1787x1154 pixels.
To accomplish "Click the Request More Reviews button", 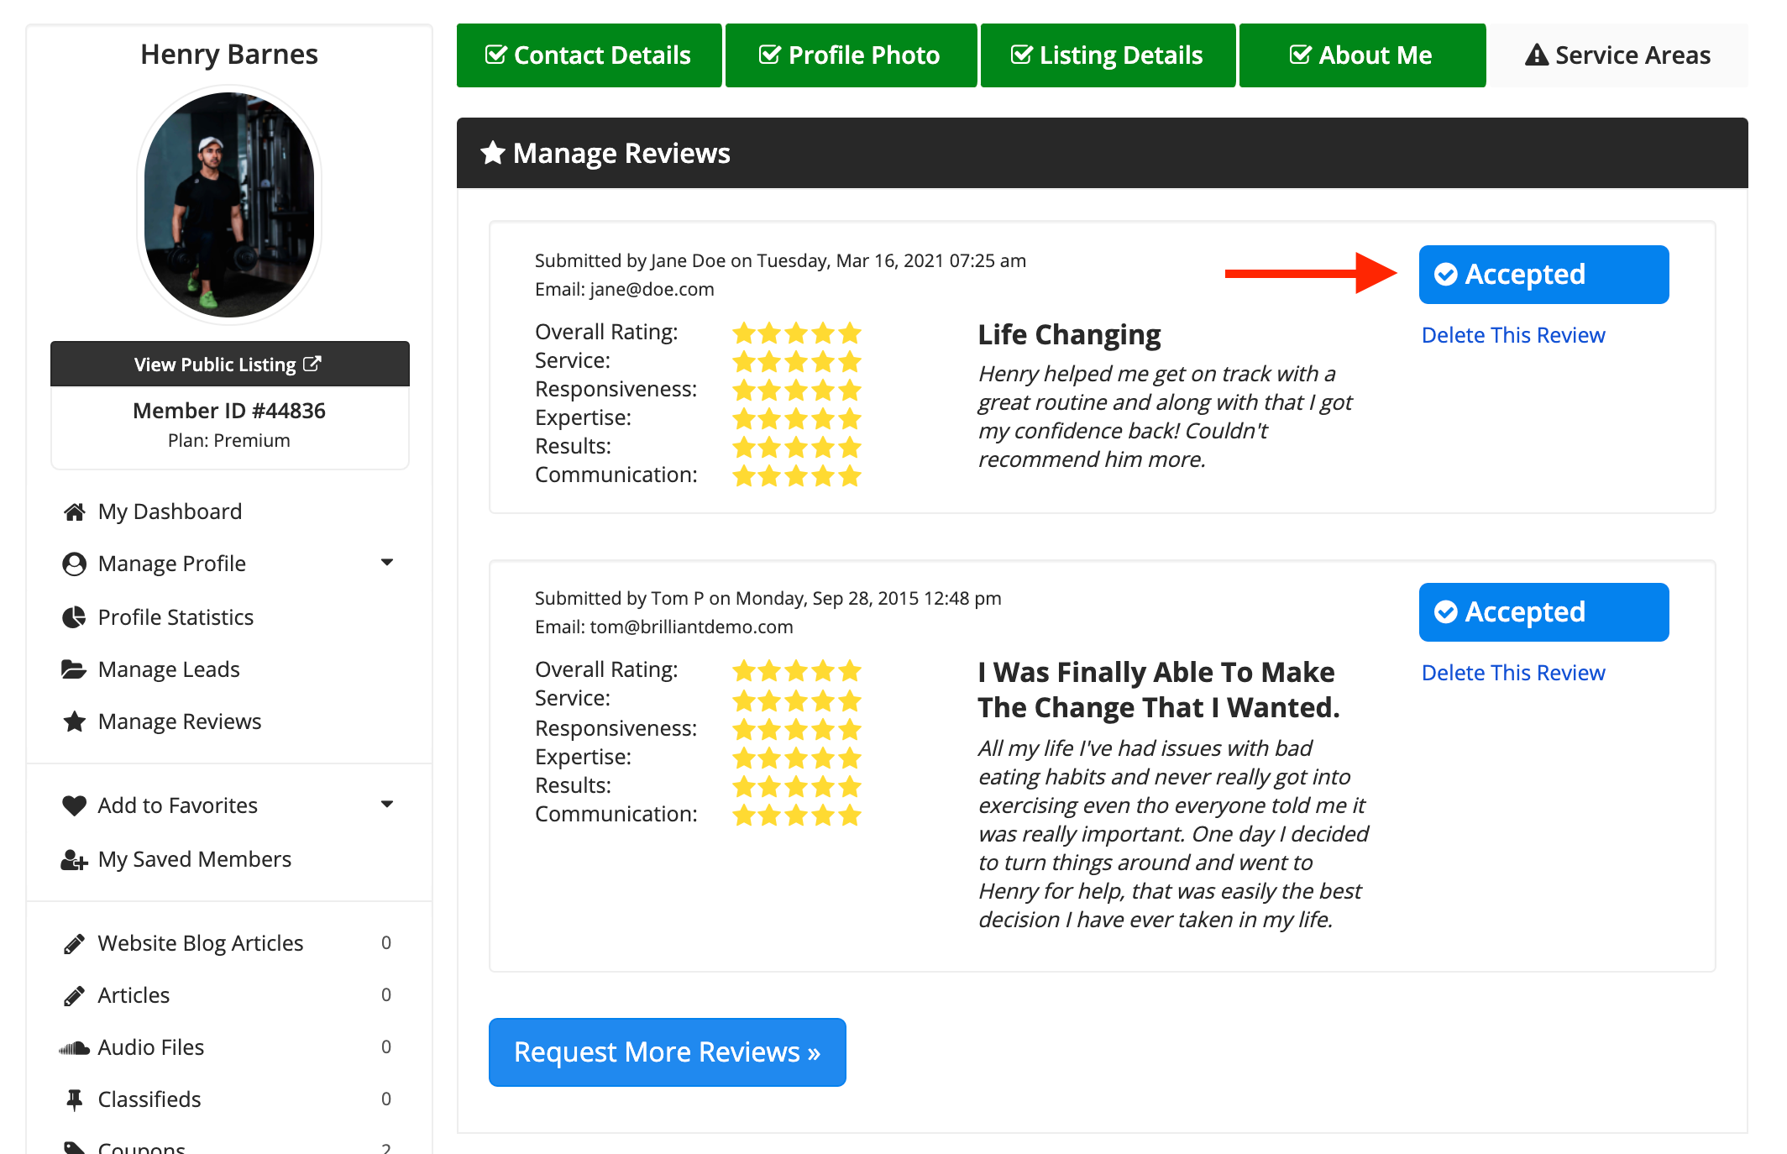I will (x=667, y=1052).
